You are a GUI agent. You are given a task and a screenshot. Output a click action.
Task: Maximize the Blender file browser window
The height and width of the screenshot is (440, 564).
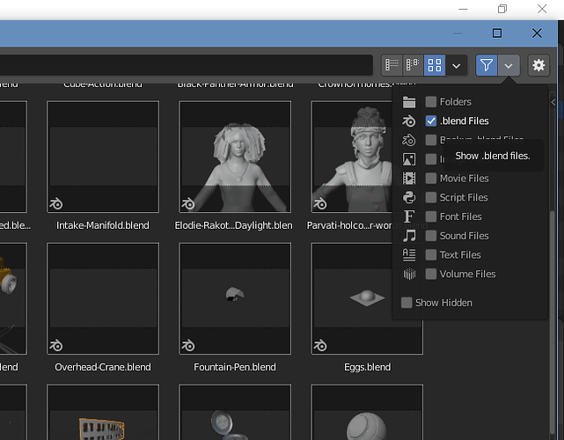[x=497, y=33]
